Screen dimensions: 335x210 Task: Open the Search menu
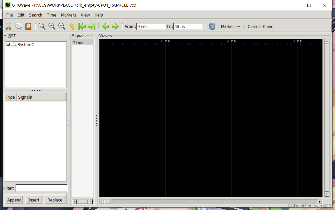pos(36,15)
